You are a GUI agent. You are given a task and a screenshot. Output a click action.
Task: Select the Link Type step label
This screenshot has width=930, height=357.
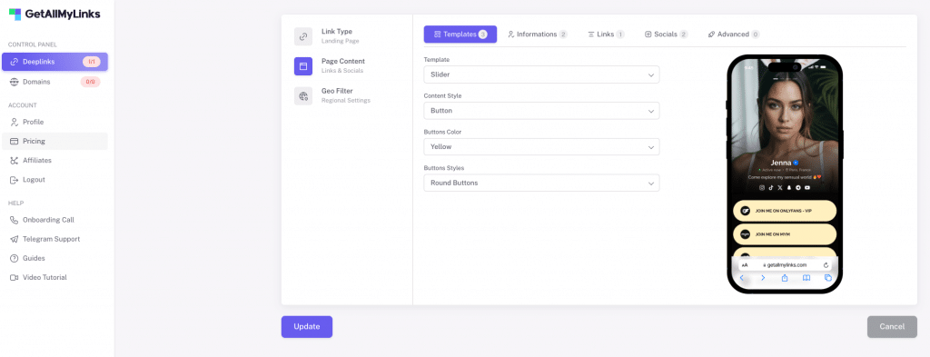coord(336,32)
